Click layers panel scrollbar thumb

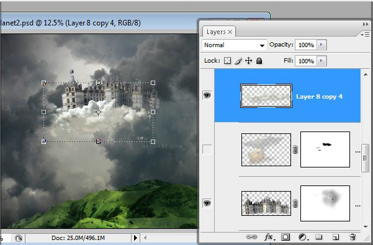[365, 158]
